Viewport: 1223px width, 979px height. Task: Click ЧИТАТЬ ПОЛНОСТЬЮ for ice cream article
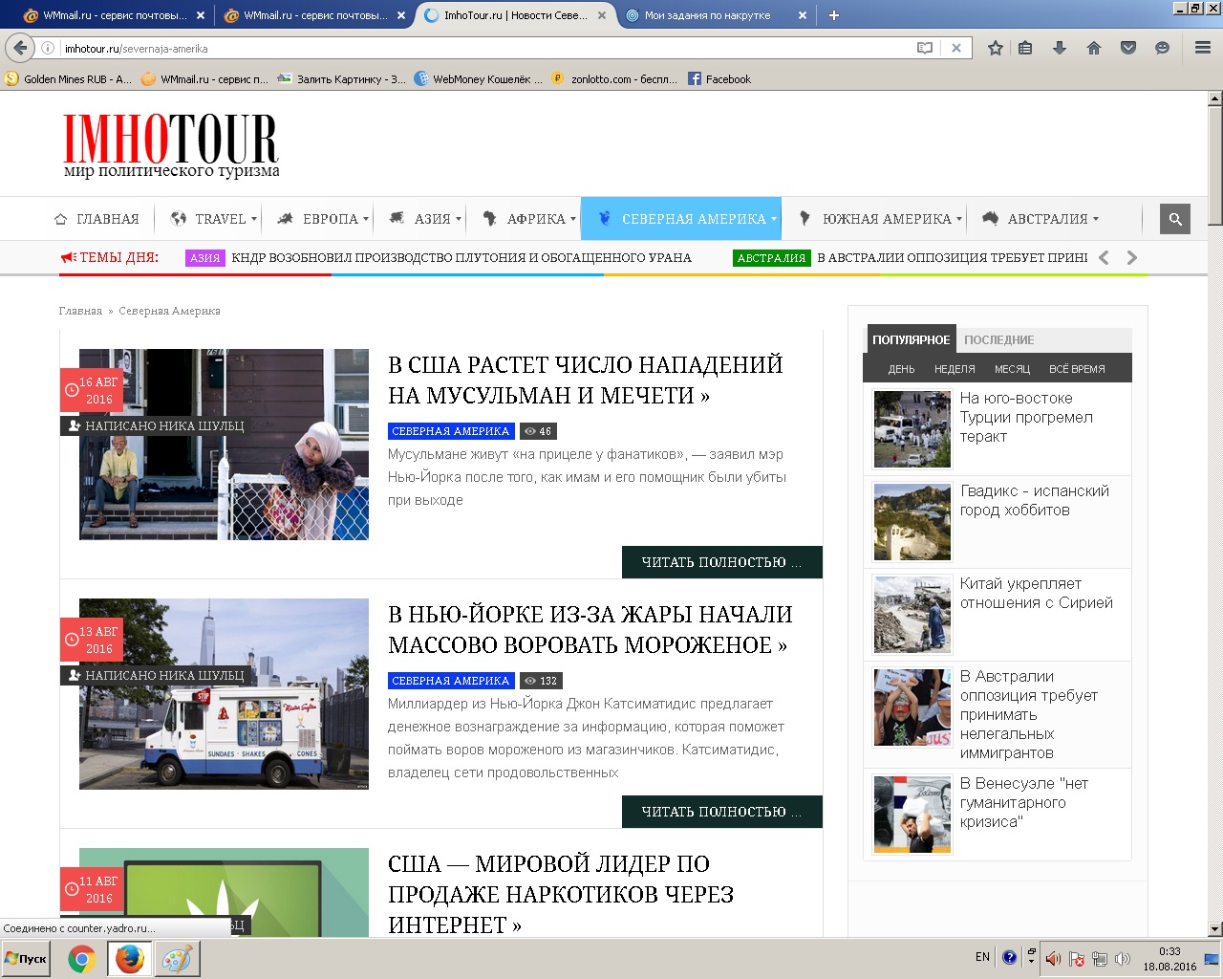tap(722, 812)
